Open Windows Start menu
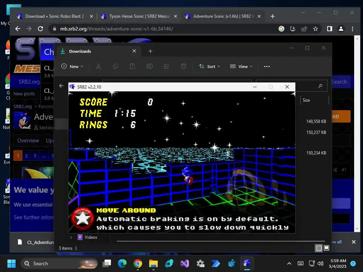363x272 pixels. point(11,263)
